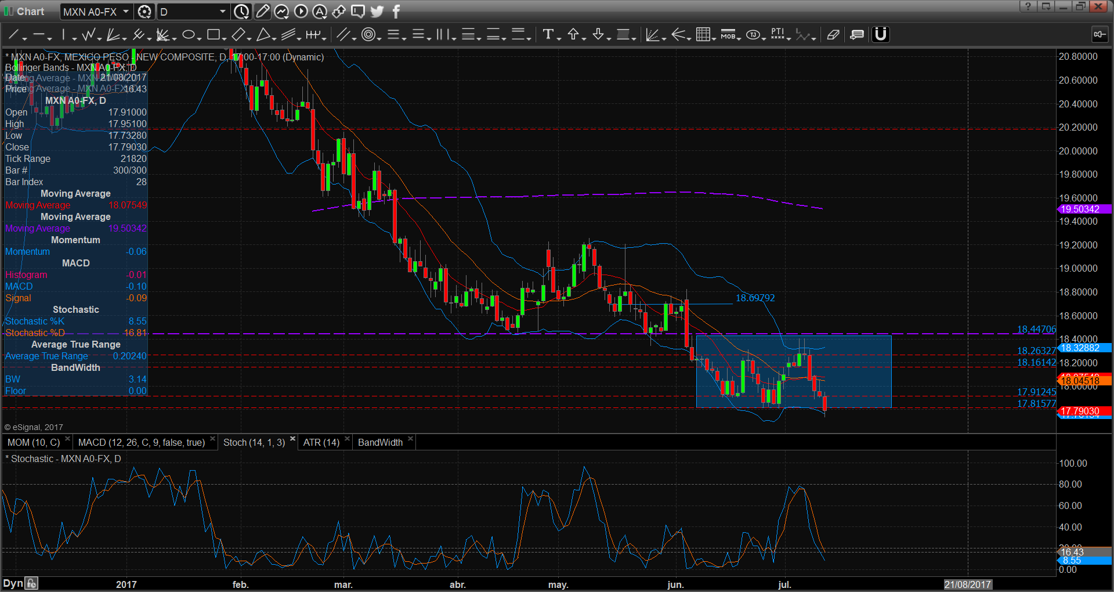Click the replay play-circle icon

[x=301, y=11]
